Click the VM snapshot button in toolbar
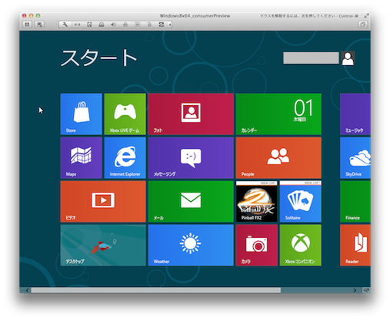 (39, 25)
